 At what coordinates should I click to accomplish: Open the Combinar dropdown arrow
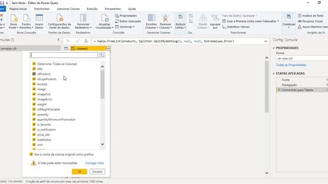[289, 28]
